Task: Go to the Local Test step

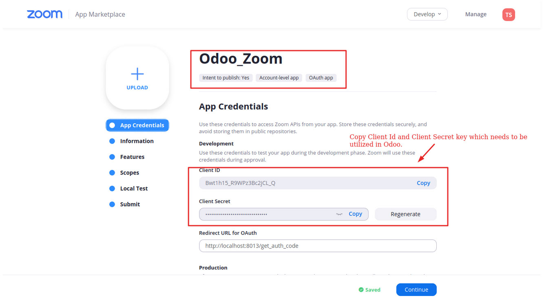Action: pos(134,188)
